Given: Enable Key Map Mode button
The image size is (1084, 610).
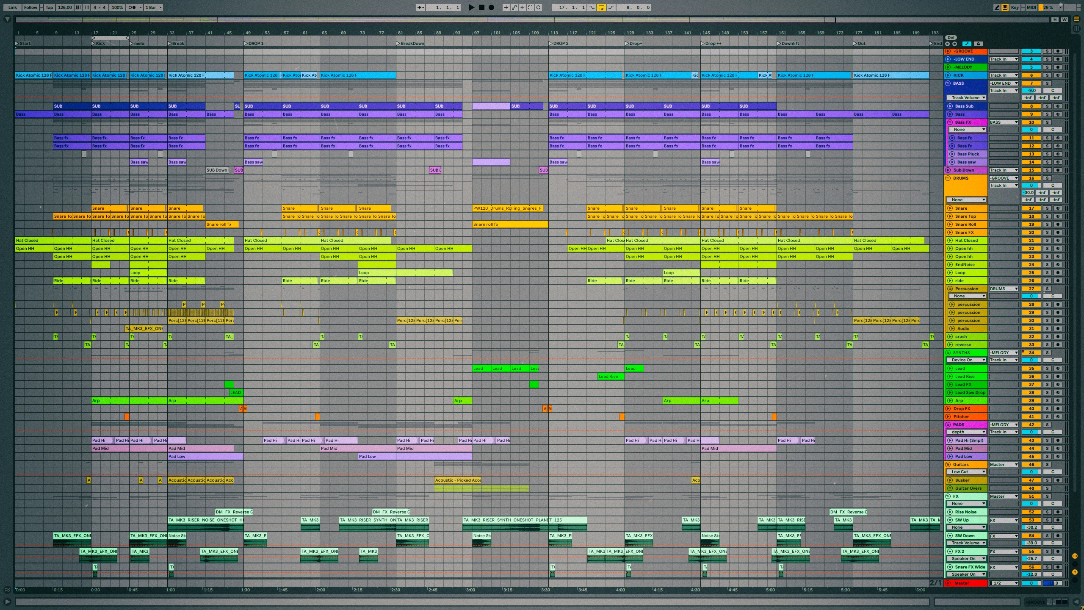Looking at the screenshot, I should [1015, 7].
